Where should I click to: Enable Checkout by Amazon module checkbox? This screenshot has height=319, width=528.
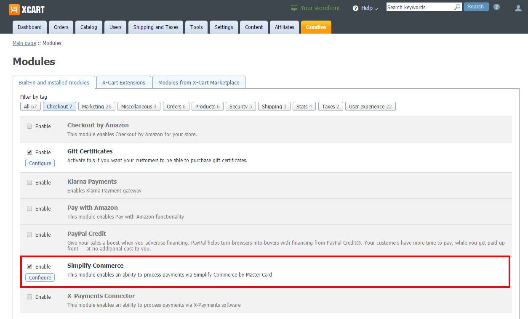[x=29, y=126]
